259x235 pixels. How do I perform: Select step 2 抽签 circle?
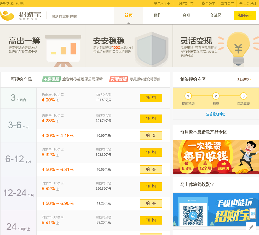click(x=216, y=96)
